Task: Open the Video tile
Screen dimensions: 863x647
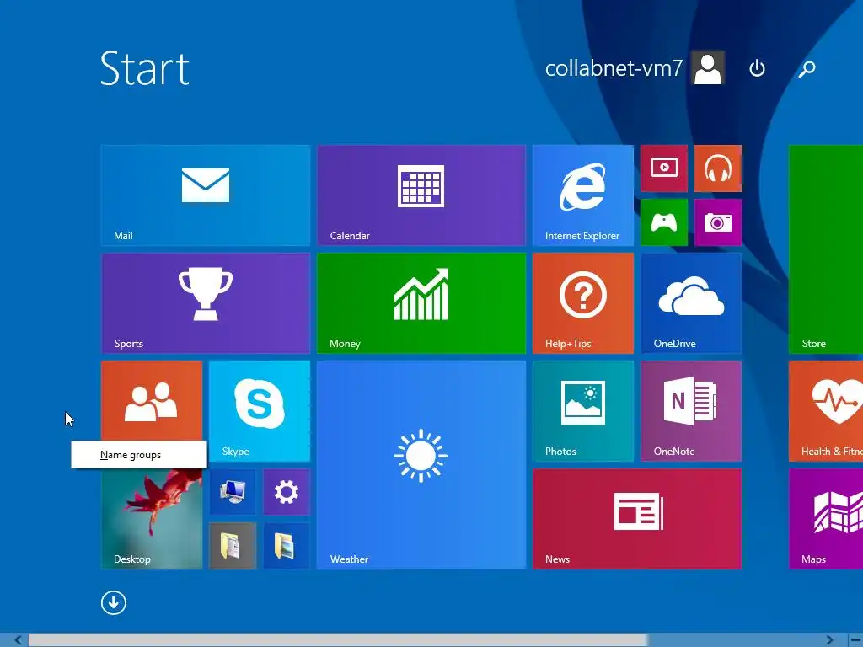Action: tap(664, 168)
